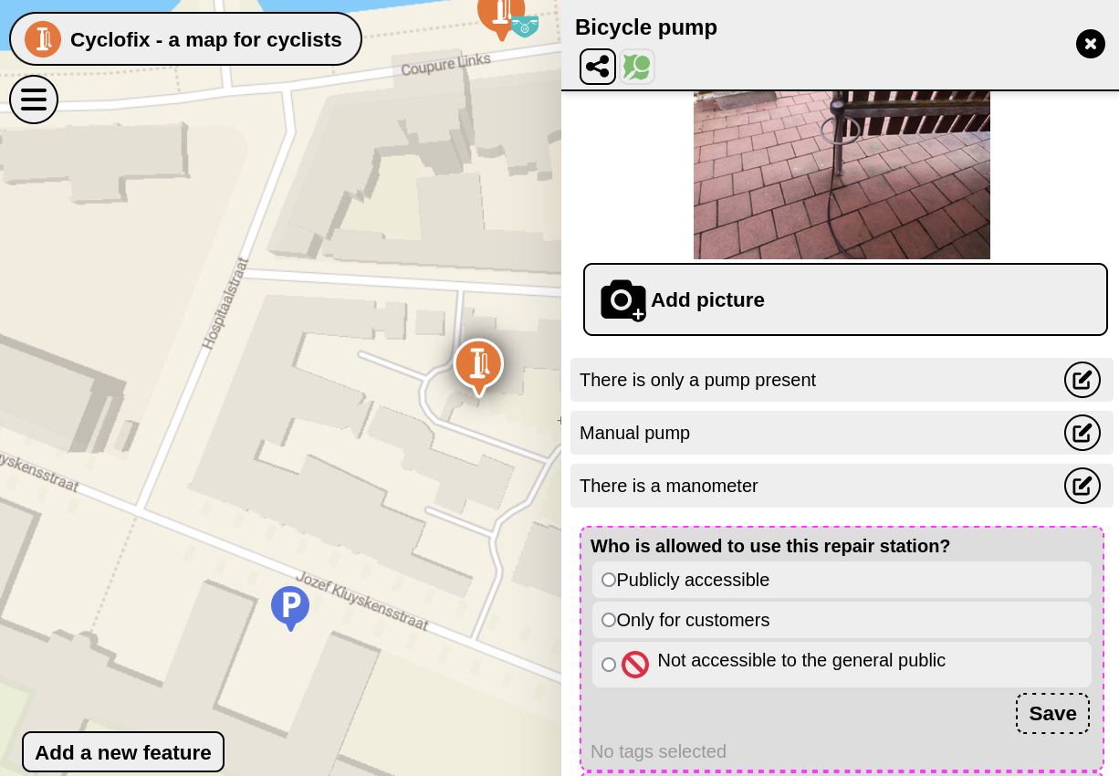Viewport: 1119px width, 776px height.
Task: Save the access answer
Action: point(1052,714)
